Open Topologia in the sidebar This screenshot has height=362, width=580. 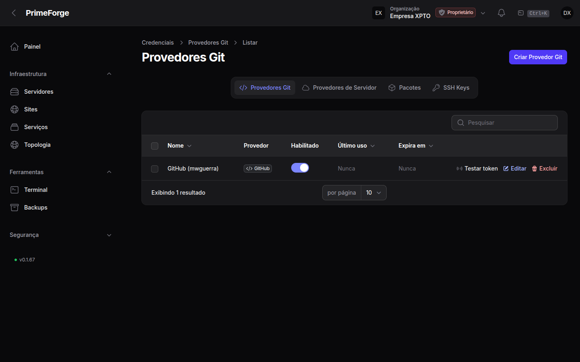(60, 145)
